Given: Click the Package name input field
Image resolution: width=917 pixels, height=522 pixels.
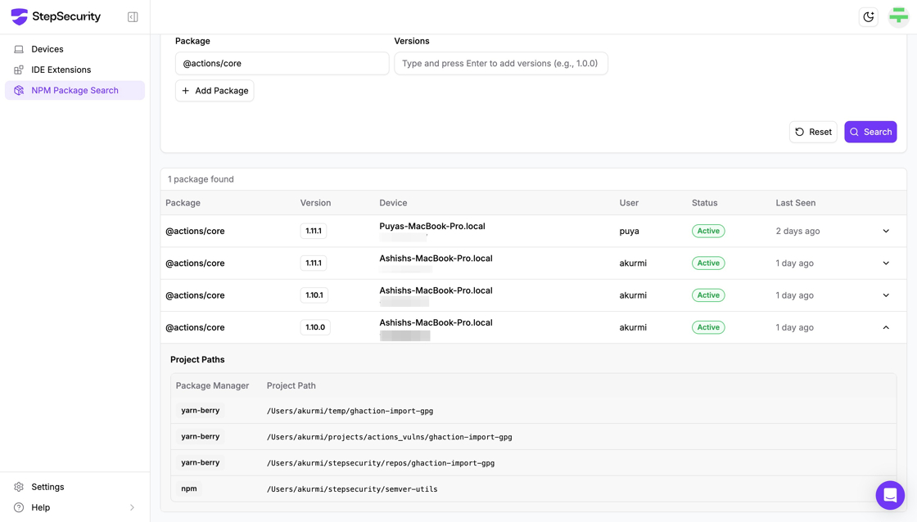Looking at the screenshot, I should [282, 64].
